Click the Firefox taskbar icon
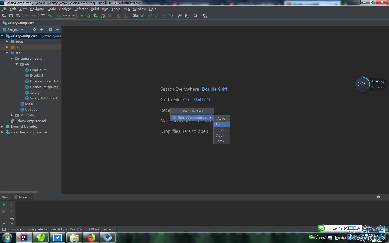The image size is (389, 243). [x=91, y=238]
